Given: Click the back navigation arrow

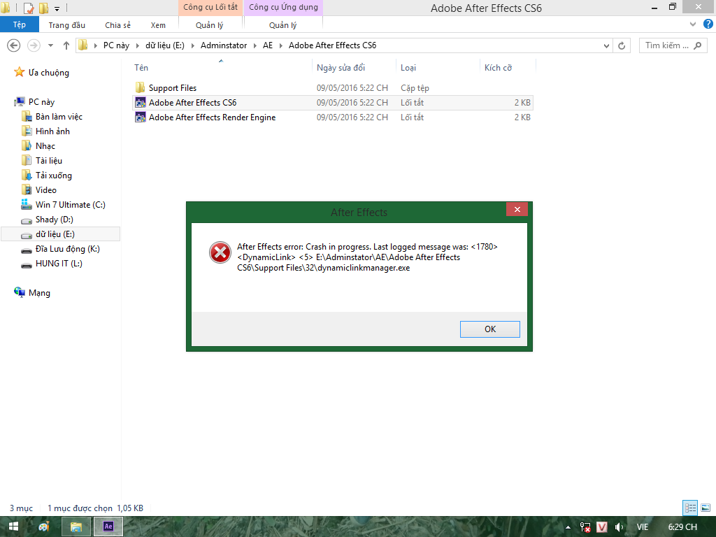Looking at the screenshot, I should [x=13, y=45].
